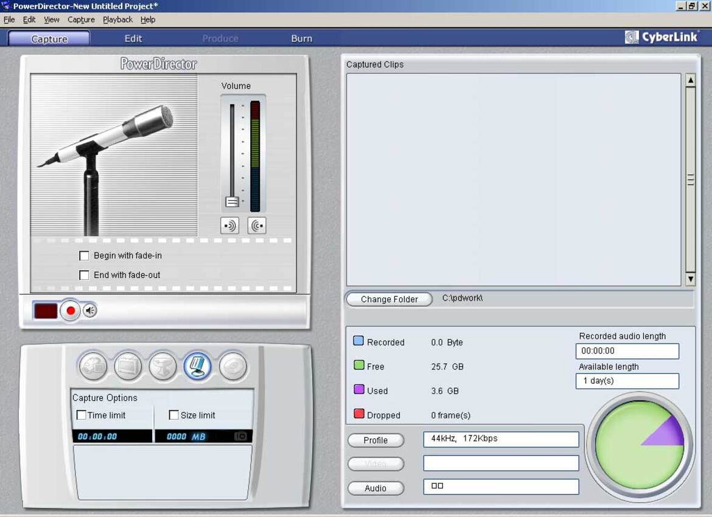This screenshot has height=517, width=712.
Task: Open the Playback menu
Action: coord(117,19)
